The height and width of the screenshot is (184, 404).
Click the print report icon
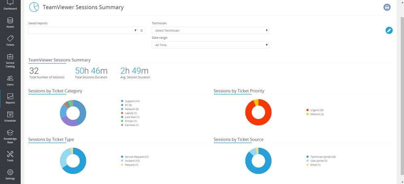pyautogui.click(x=387, y=7)
